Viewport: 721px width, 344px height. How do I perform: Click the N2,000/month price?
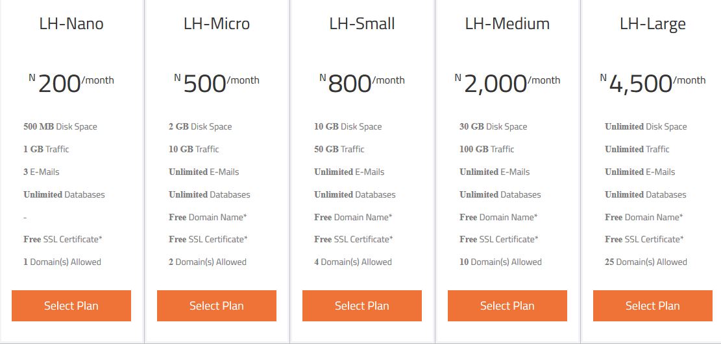pos(507,84)
